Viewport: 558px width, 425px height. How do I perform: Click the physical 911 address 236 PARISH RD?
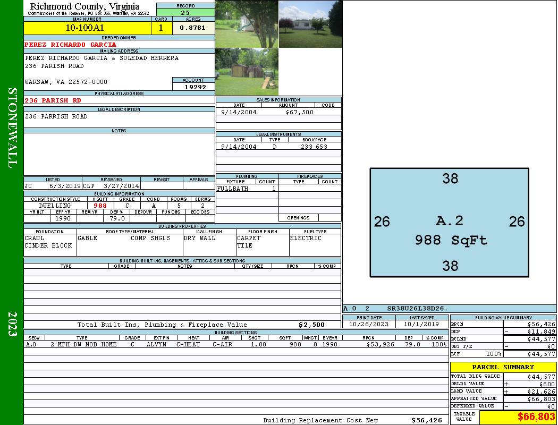(x=53, y=100)
